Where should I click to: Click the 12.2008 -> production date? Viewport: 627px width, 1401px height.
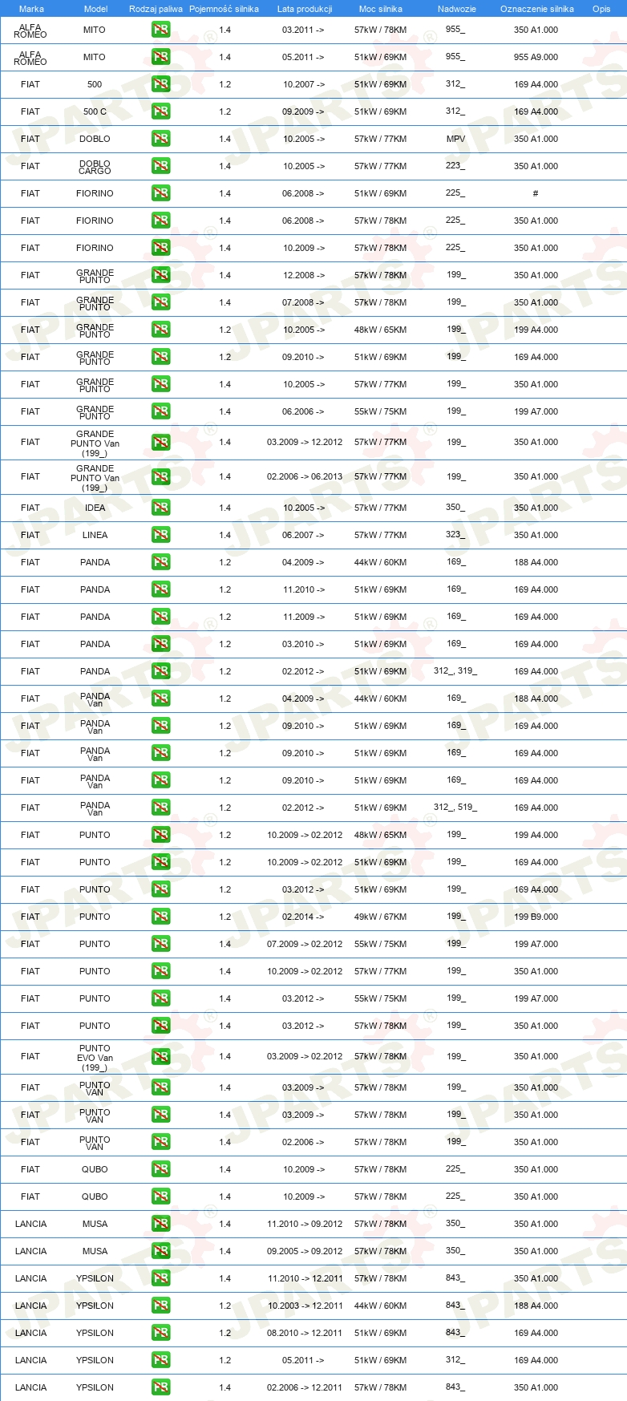point(304,275)
